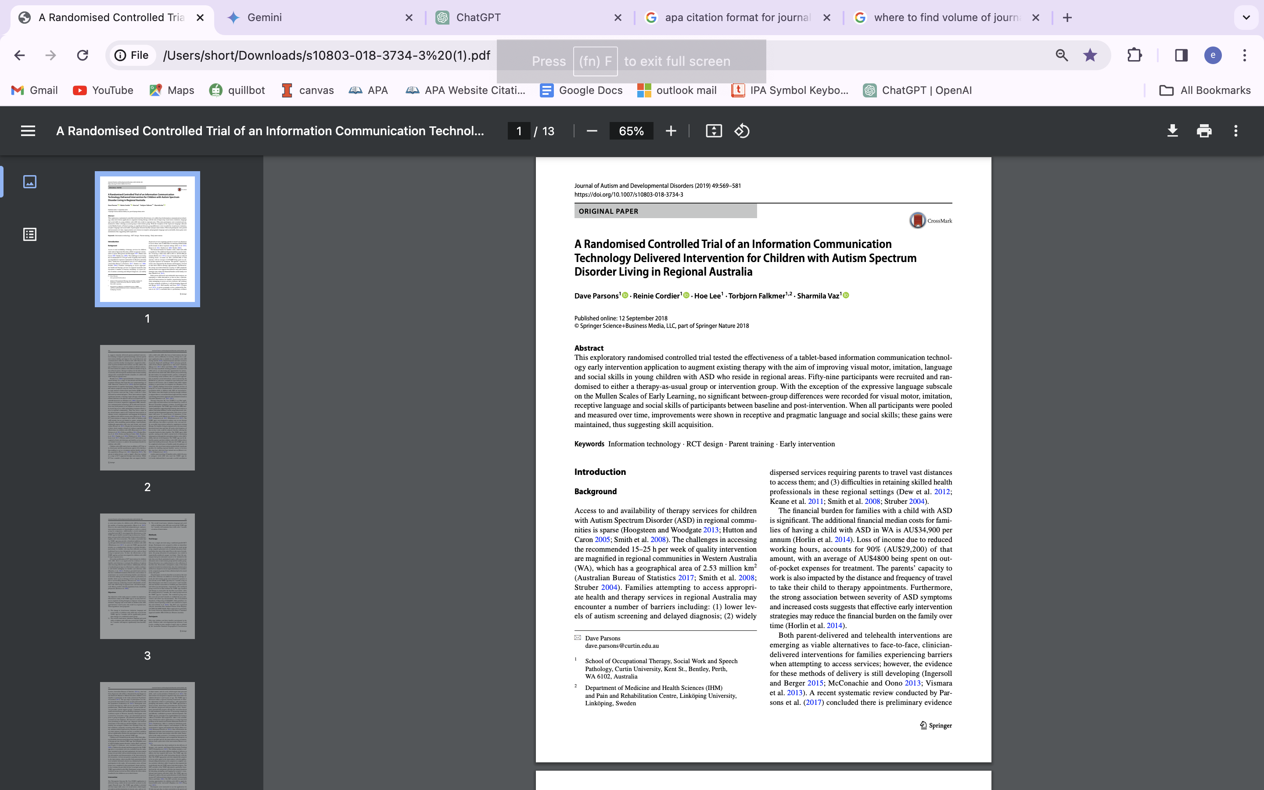
Task: Click the fit to page icon
Action: coord(714,131)
